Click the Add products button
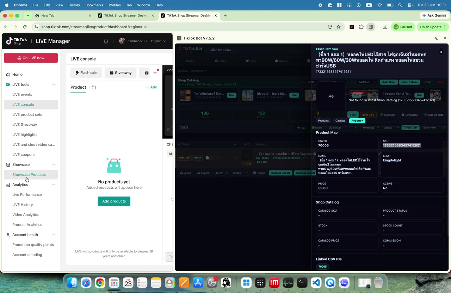451x293 pixels. point(114,201)
